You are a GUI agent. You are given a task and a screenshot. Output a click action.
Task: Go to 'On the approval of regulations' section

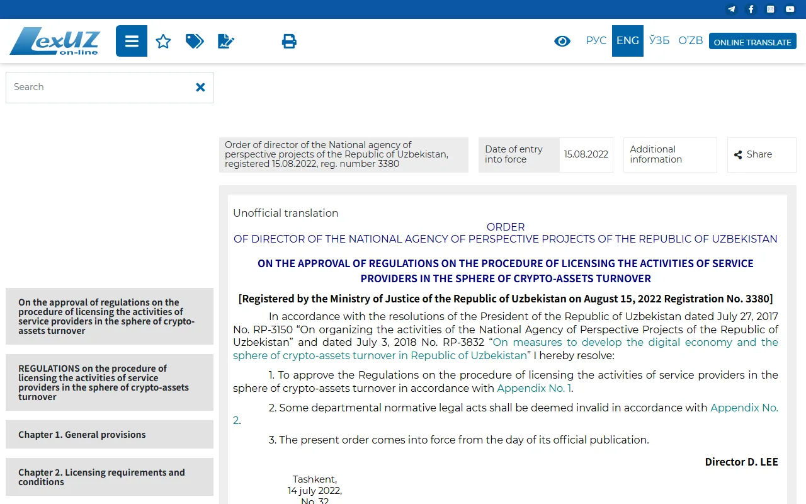[x=110, y=316]
